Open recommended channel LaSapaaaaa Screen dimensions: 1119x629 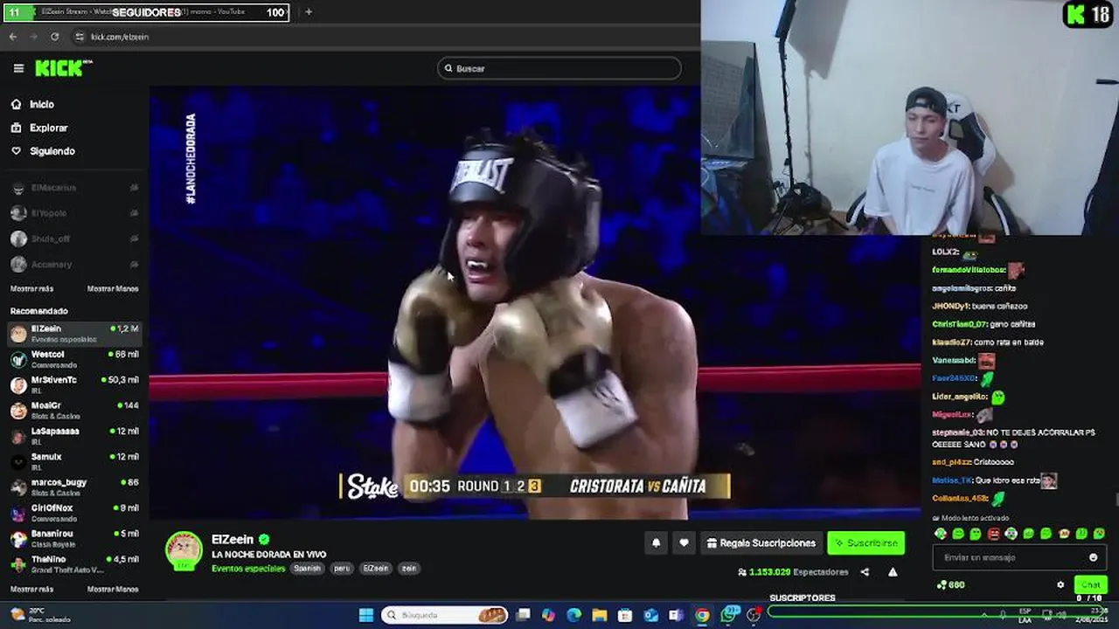(x=74, y=436)
